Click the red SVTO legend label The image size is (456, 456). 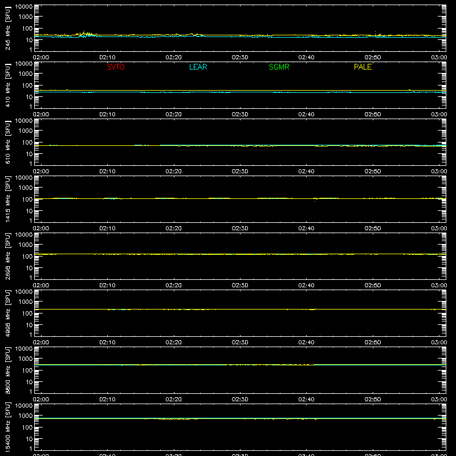116,67
